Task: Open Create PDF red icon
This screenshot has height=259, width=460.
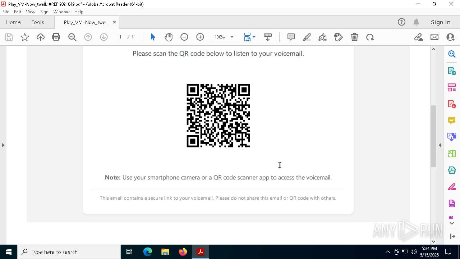Action: pyautogui.click(x=452, y=104)
